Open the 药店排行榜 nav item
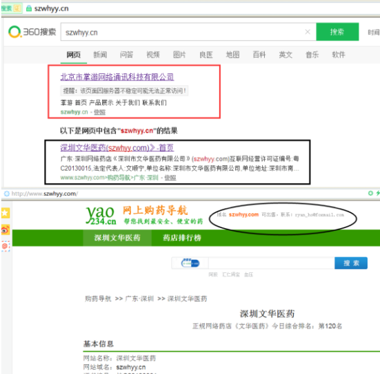This screenshot has height=374, width=380. (x=182, y=238)
